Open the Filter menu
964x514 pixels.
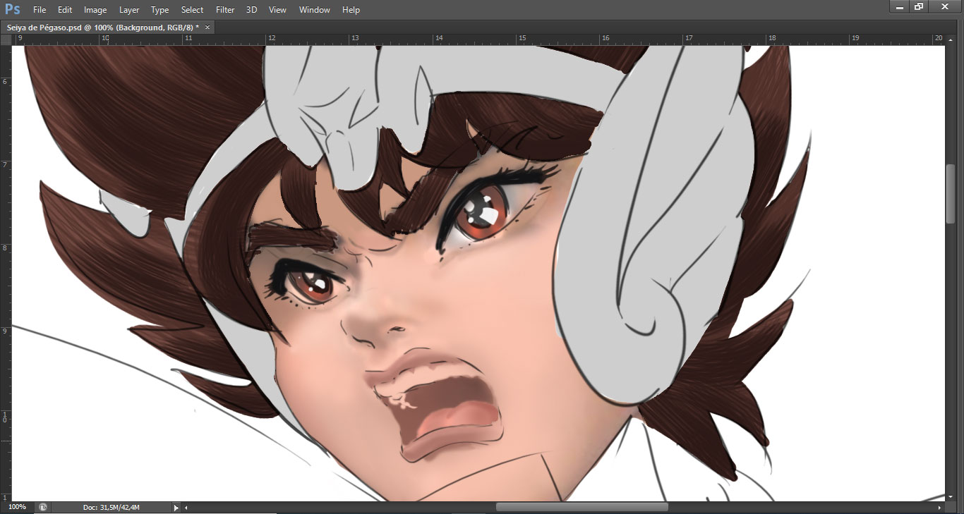click(x=225, y=10)
